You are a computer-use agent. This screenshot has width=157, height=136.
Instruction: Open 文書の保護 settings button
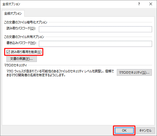pyautogui.click(x=22, y=59)
